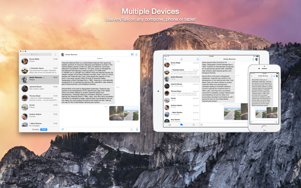
Task: Click the contact card icon in Mac chat header
Action: click(x=132, y=54)
